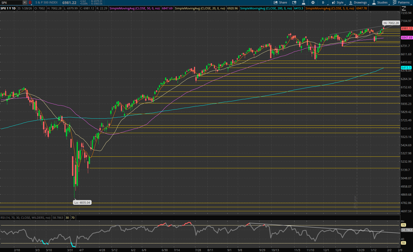Click the 6981.12 red price axis tag

pos(406,29)
